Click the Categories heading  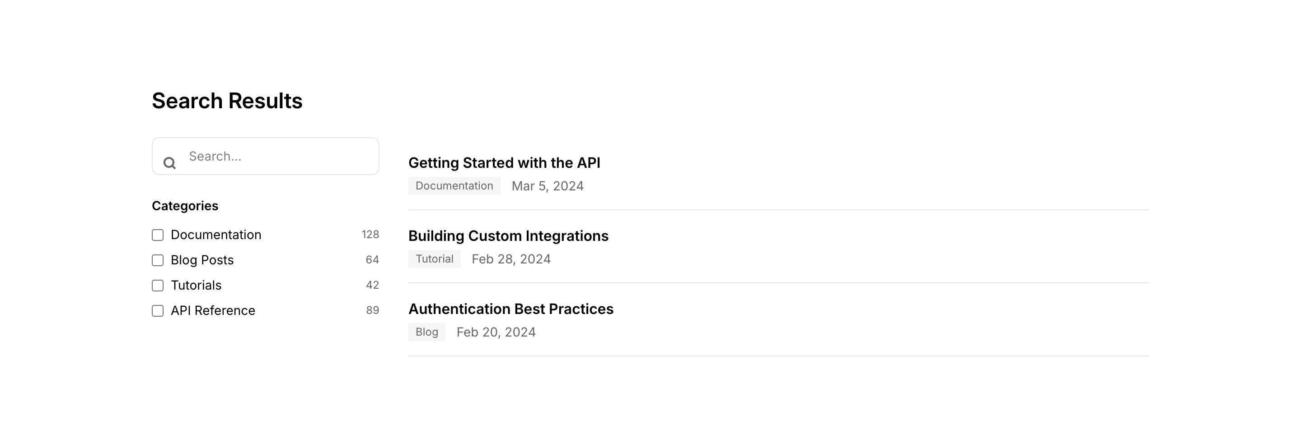185,206
